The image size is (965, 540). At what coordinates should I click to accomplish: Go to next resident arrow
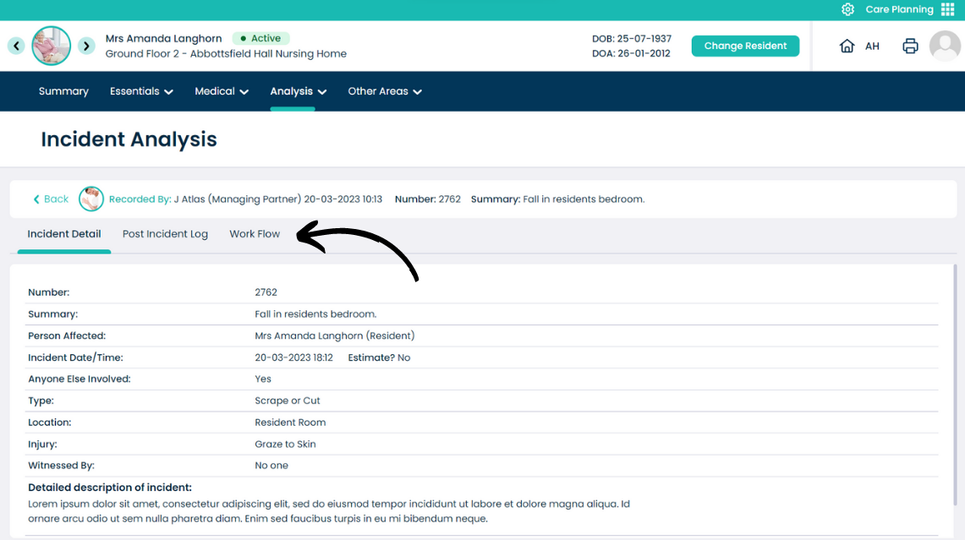click(x=86, y=46)
